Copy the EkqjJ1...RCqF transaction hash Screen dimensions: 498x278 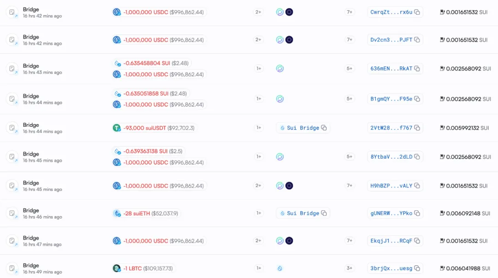click(417, 241)
